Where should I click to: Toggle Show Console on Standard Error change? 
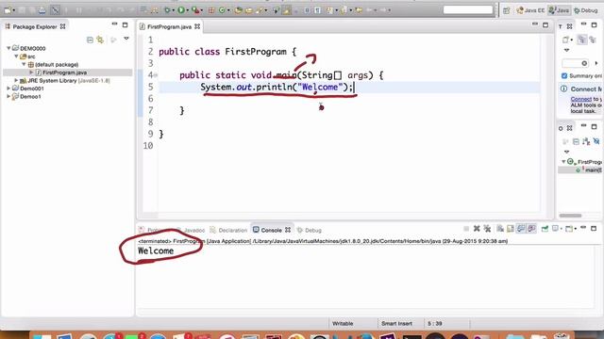click(x=531, y=229)
